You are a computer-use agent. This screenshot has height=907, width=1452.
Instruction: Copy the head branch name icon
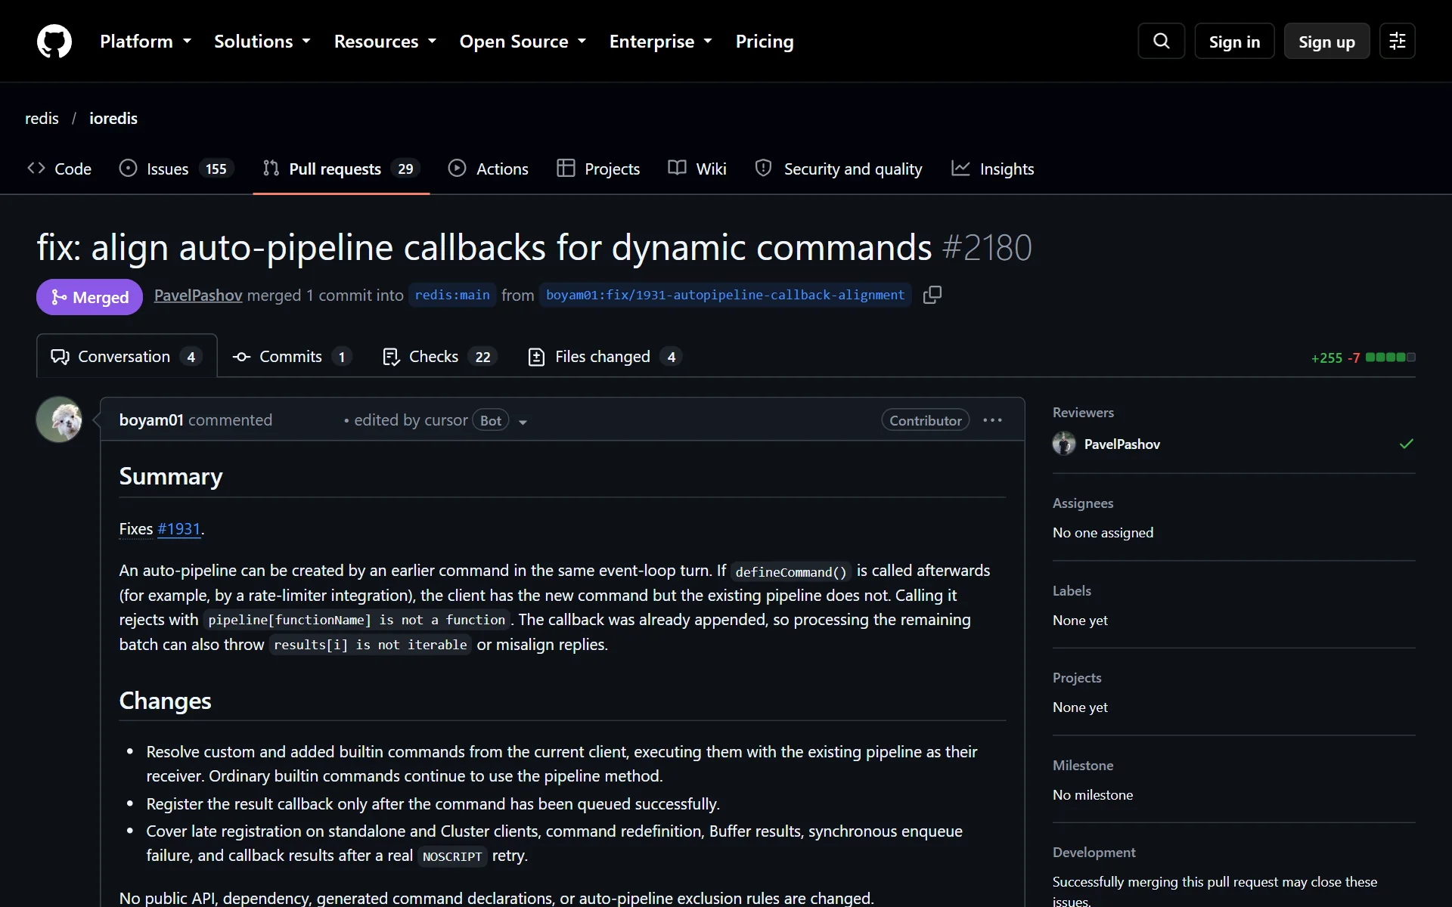point(932,295)
